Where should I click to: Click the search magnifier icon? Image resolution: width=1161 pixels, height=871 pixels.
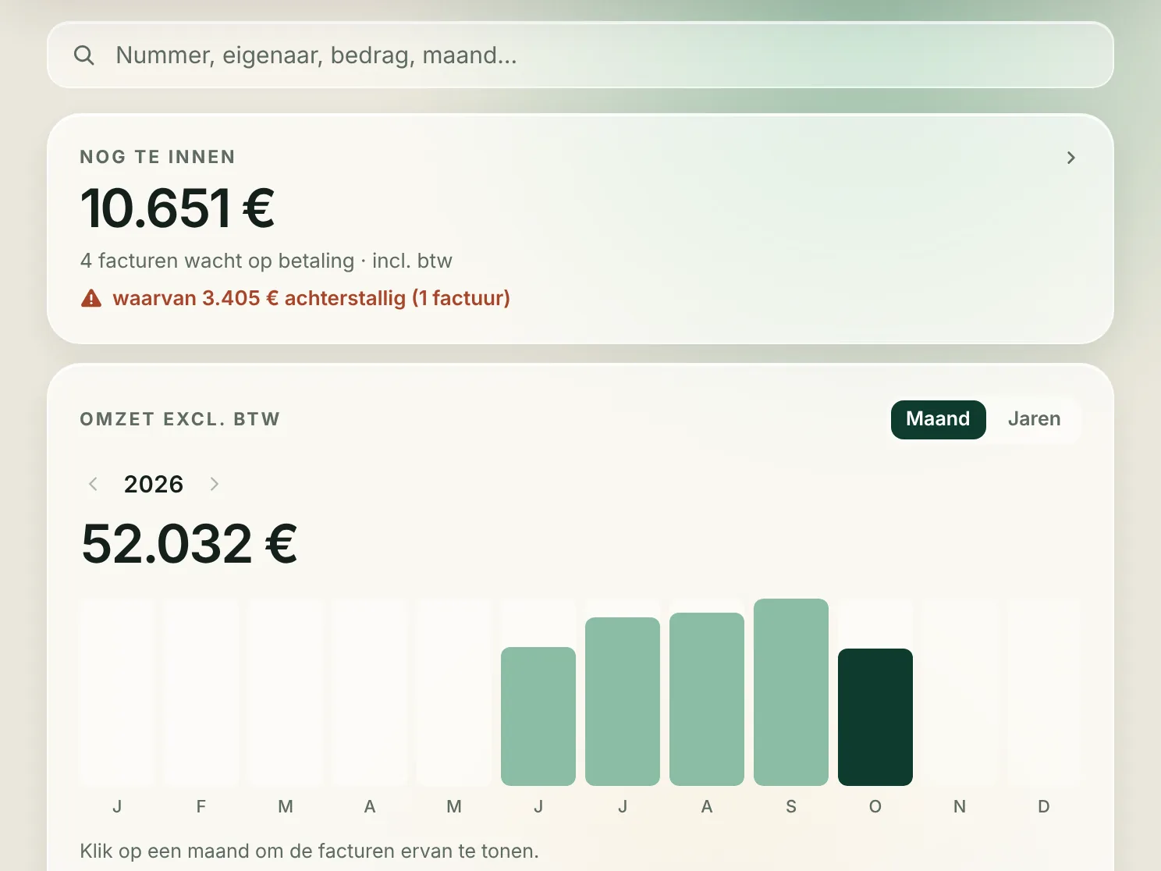pos(84,55)
